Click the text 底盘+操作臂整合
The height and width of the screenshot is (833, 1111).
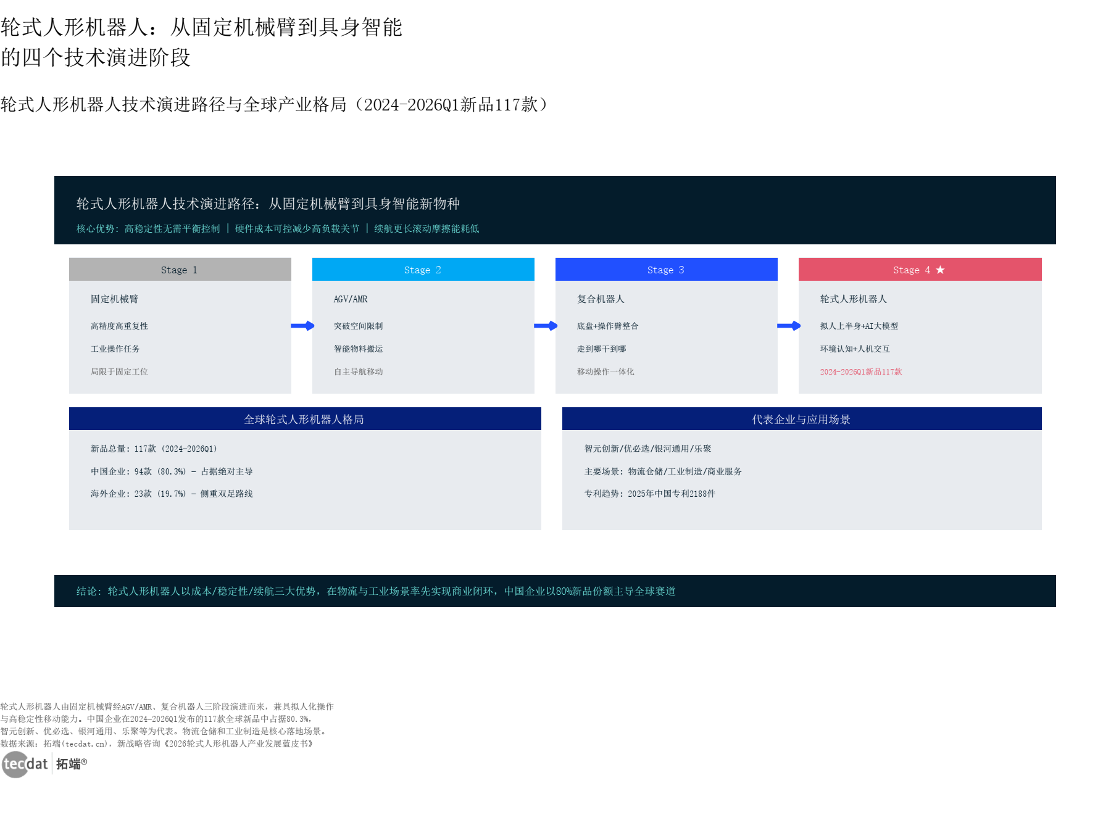[608, 326]
